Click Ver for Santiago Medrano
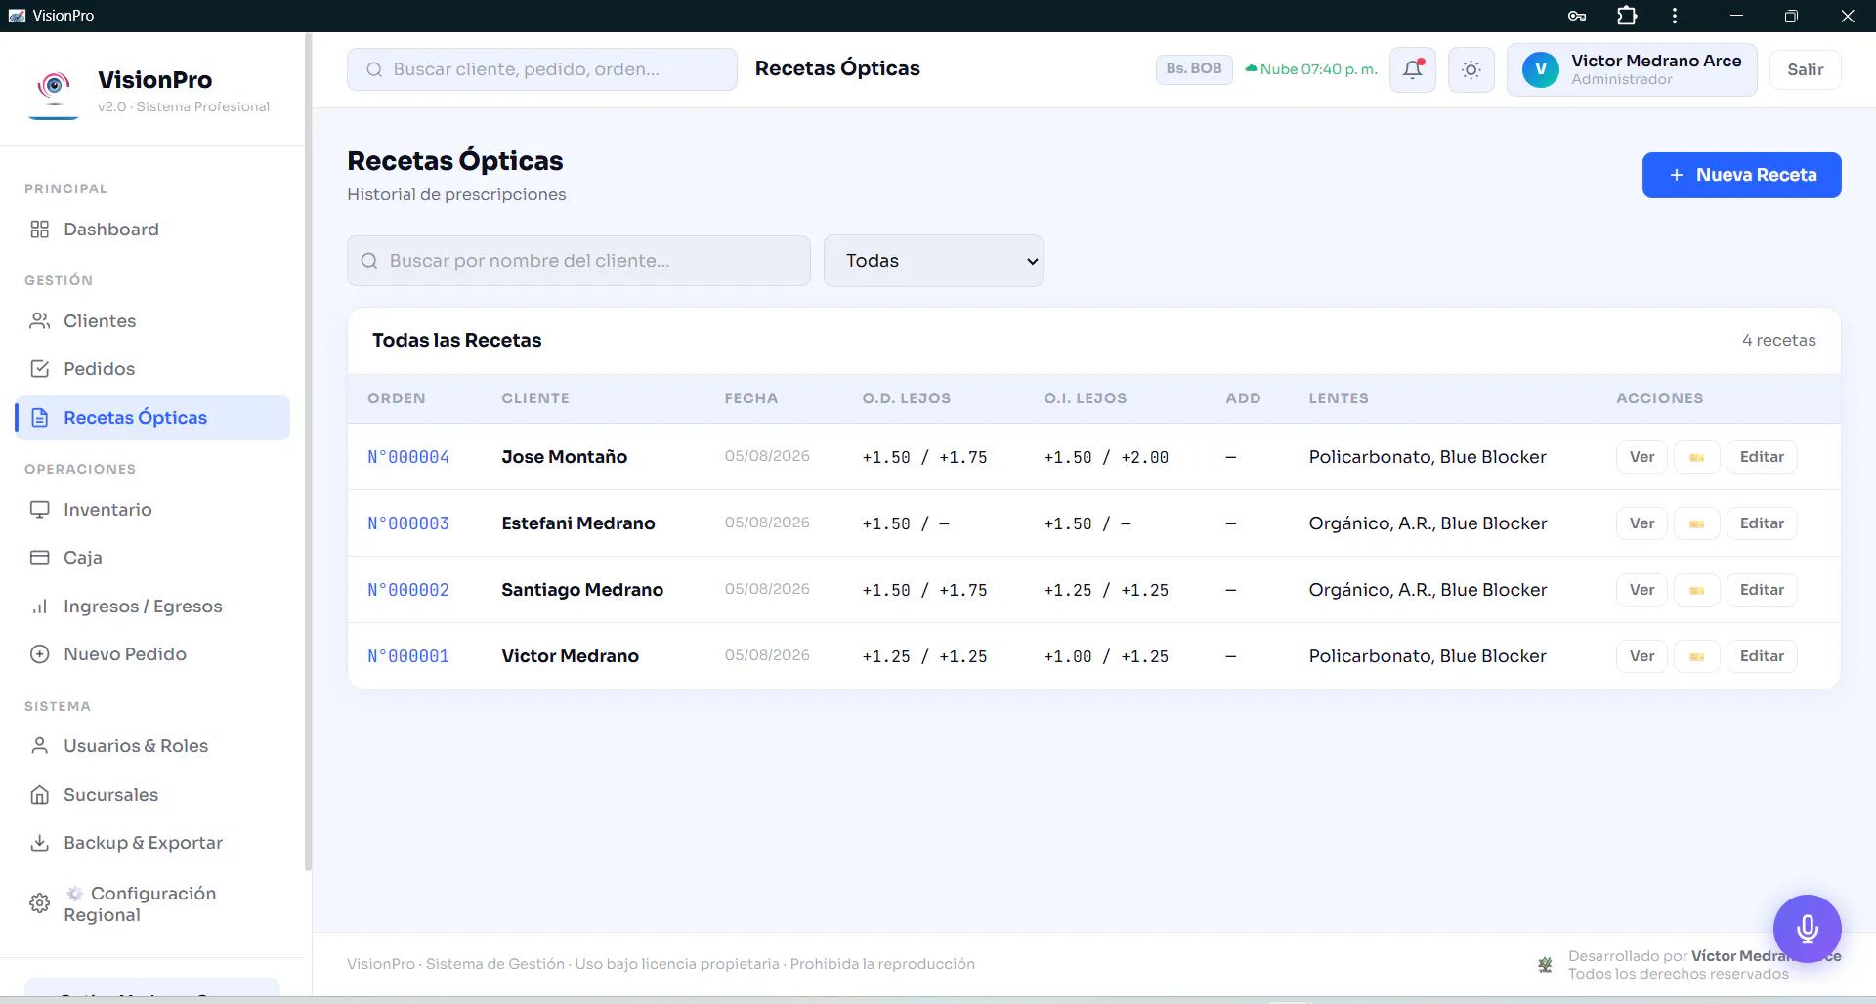Image resolution: width=1876 pixels, height=1004 pixels. tap(1641, 590)
